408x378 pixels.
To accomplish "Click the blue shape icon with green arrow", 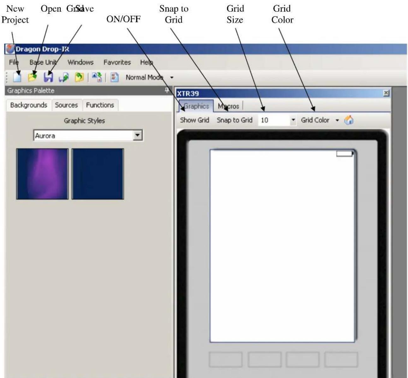I will (x=64, y=77).
